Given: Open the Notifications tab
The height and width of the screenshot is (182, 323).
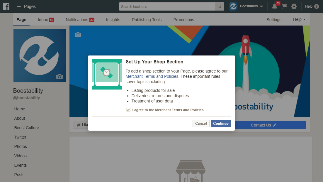Looking at the screenshot, I should pos(80,20).
